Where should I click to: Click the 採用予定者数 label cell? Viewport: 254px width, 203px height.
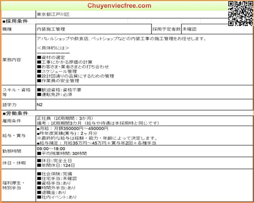(x=167, y=29)
